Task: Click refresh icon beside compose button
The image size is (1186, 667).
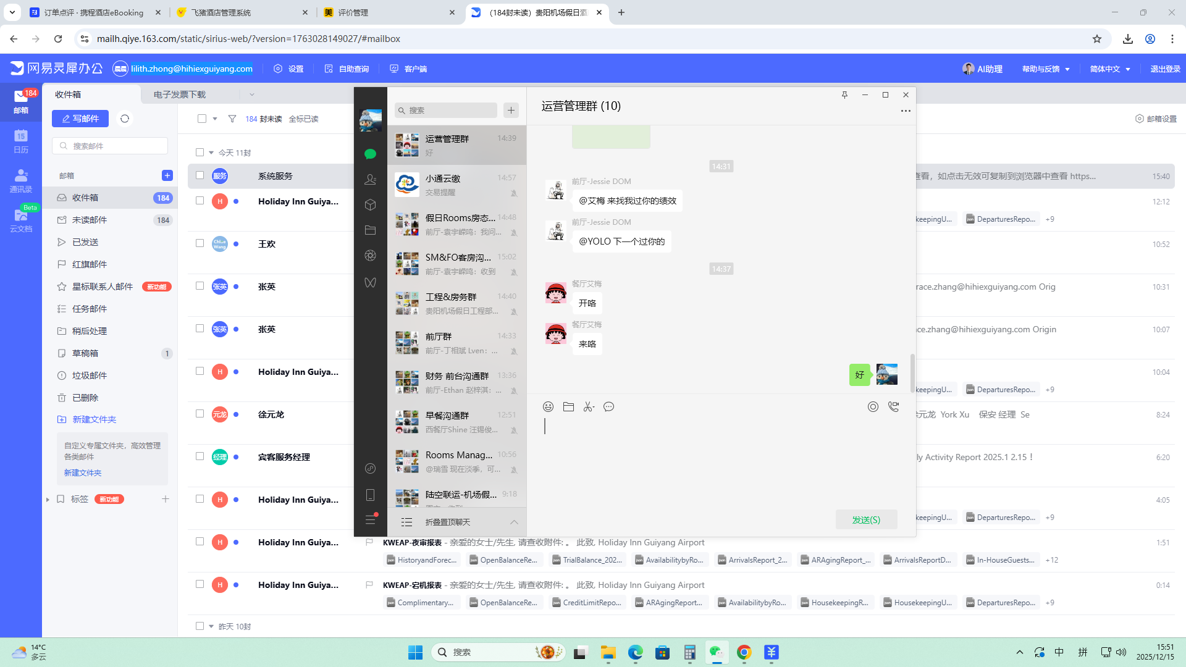Action: coord(125,119)
